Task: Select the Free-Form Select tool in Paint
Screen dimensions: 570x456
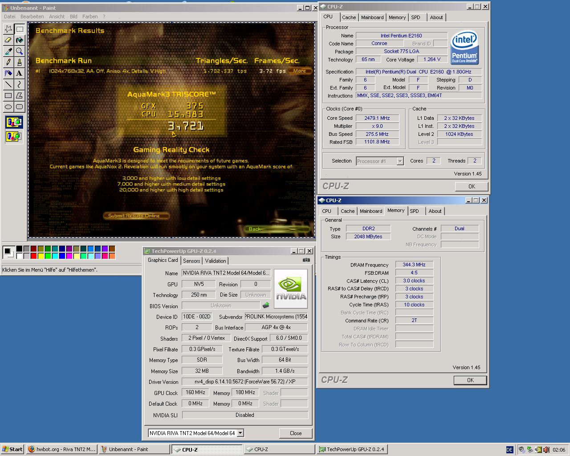Action: click(x=8, y=29)
